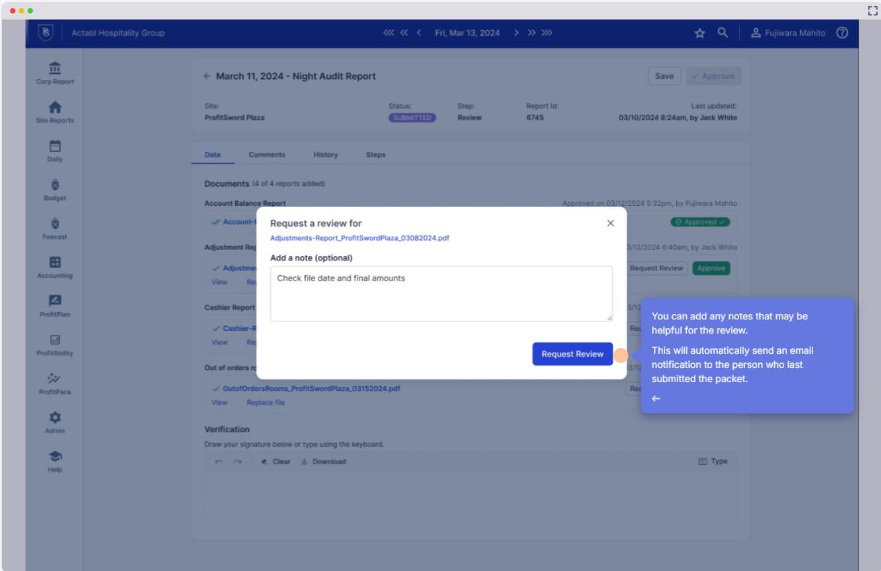The height and width of the screenshot is (571, 881).
Task: Open Accounting module in sidebar
Action: (55, 267)
